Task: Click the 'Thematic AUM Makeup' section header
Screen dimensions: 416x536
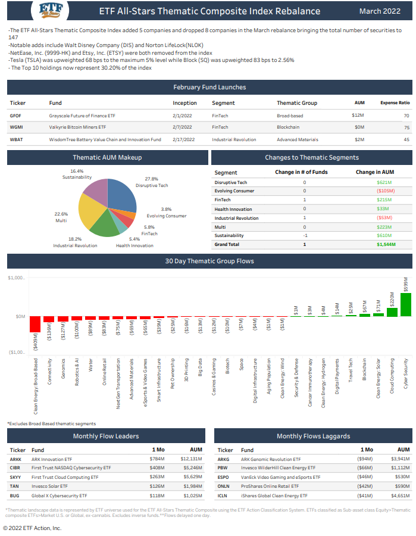Action: (x=107, y=158)
